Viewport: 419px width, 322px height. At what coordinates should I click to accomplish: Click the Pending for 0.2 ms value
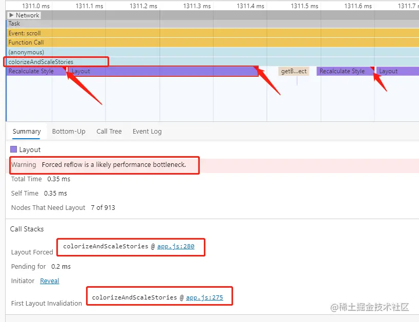click(61, 267)
